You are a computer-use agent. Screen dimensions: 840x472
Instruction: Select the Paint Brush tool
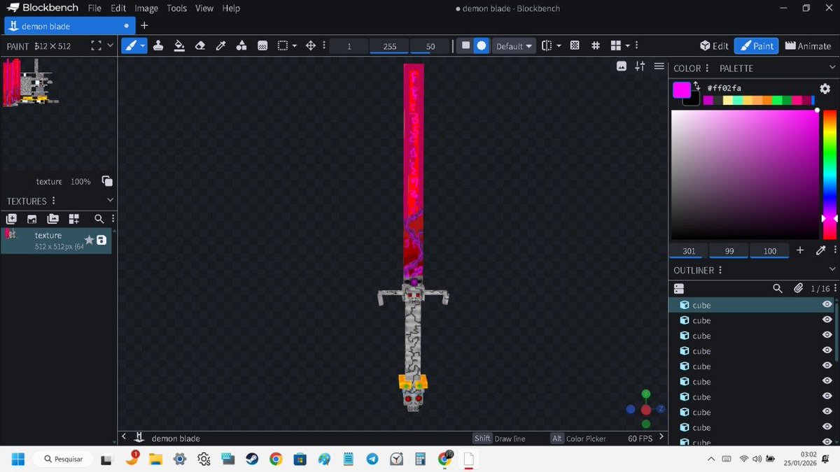(x=130, y=45)
